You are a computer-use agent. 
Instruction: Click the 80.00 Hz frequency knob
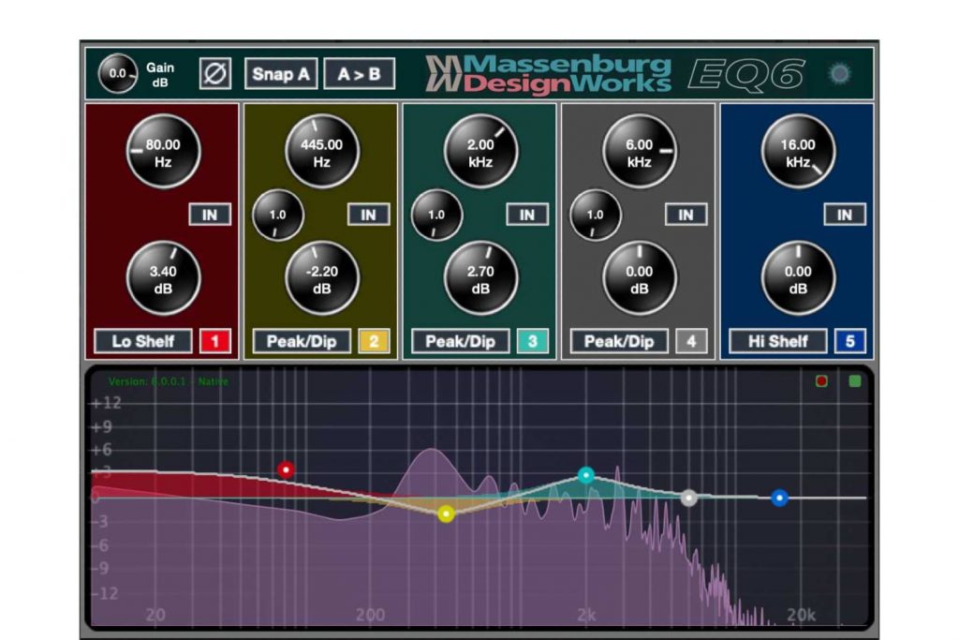click(x=163, y=152)
